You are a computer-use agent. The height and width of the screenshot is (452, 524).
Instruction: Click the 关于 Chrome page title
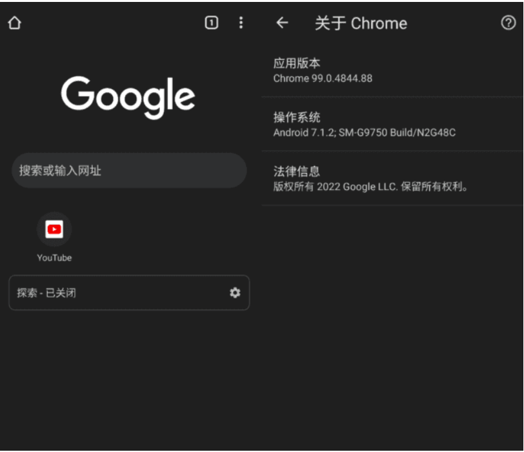tap(361, 23)
